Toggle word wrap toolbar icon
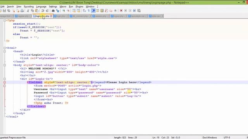 (x=84, y=11)
